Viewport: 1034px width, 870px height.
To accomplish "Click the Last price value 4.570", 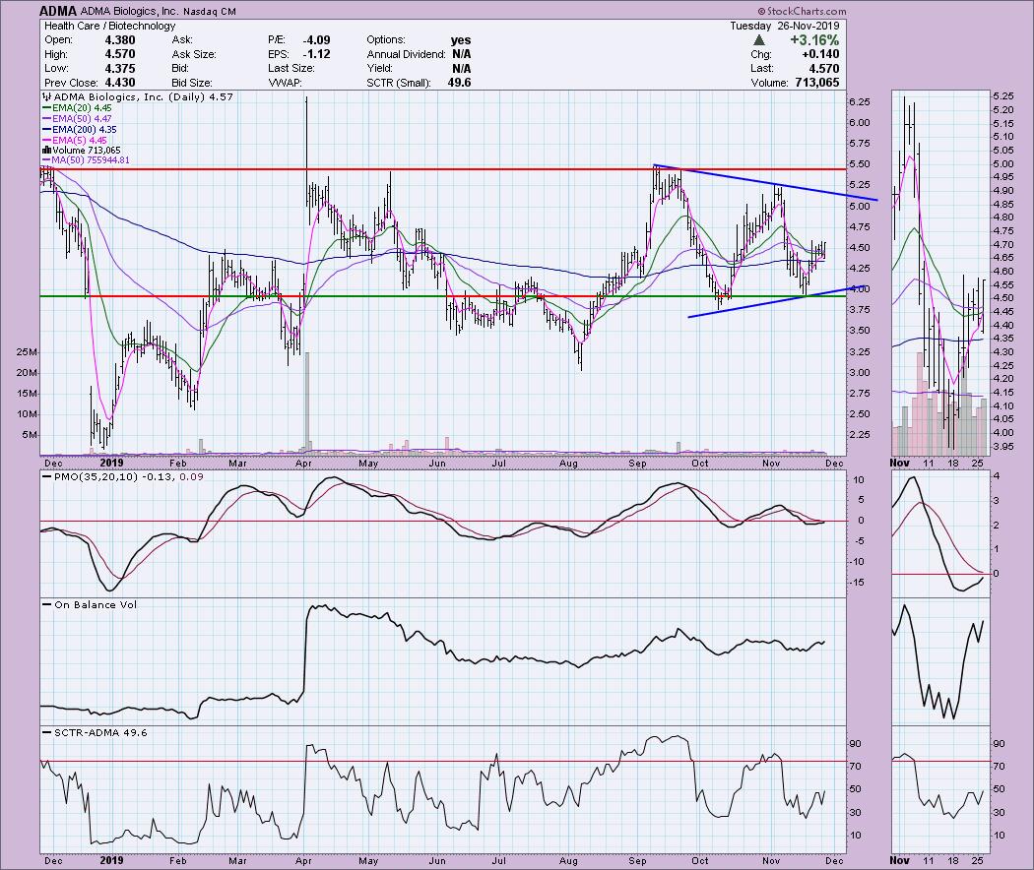I will coord(823,69).
